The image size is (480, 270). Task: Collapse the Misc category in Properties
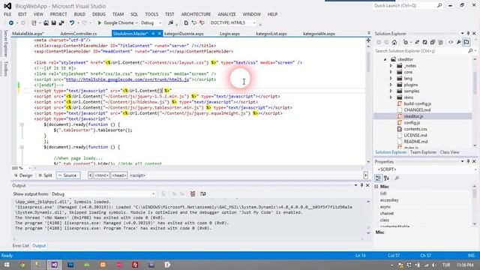click(376, 187)
